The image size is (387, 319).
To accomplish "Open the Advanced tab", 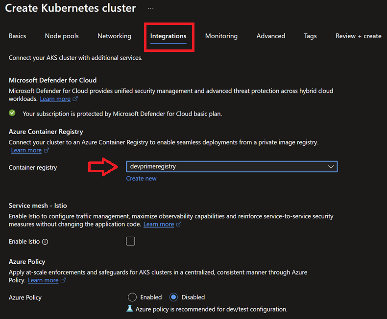I will tap(271, 36).
